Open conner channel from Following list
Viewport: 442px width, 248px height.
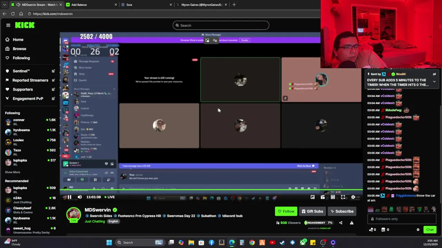[x=30, y=122]
